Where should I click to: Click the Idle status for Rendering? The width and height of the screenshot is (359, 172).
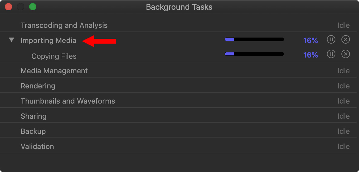[344, 86]
